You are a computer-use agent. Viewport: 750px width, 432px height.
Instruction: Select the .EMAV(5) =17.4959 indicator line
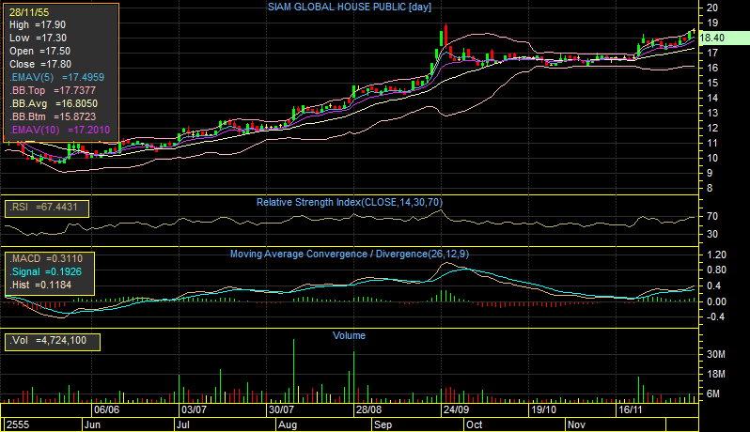pos(57,77)
